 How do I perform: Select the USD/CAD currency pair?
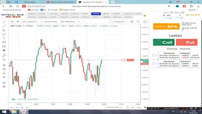tap(128, 14)
